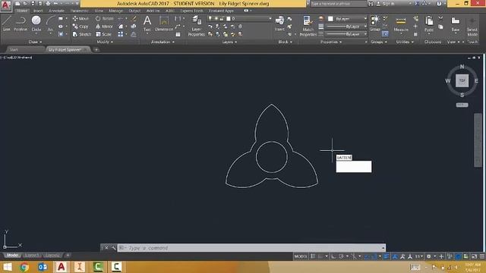Expand the Properties panel
The height and width of the screenshot is (273, 486).
(331, 42)
